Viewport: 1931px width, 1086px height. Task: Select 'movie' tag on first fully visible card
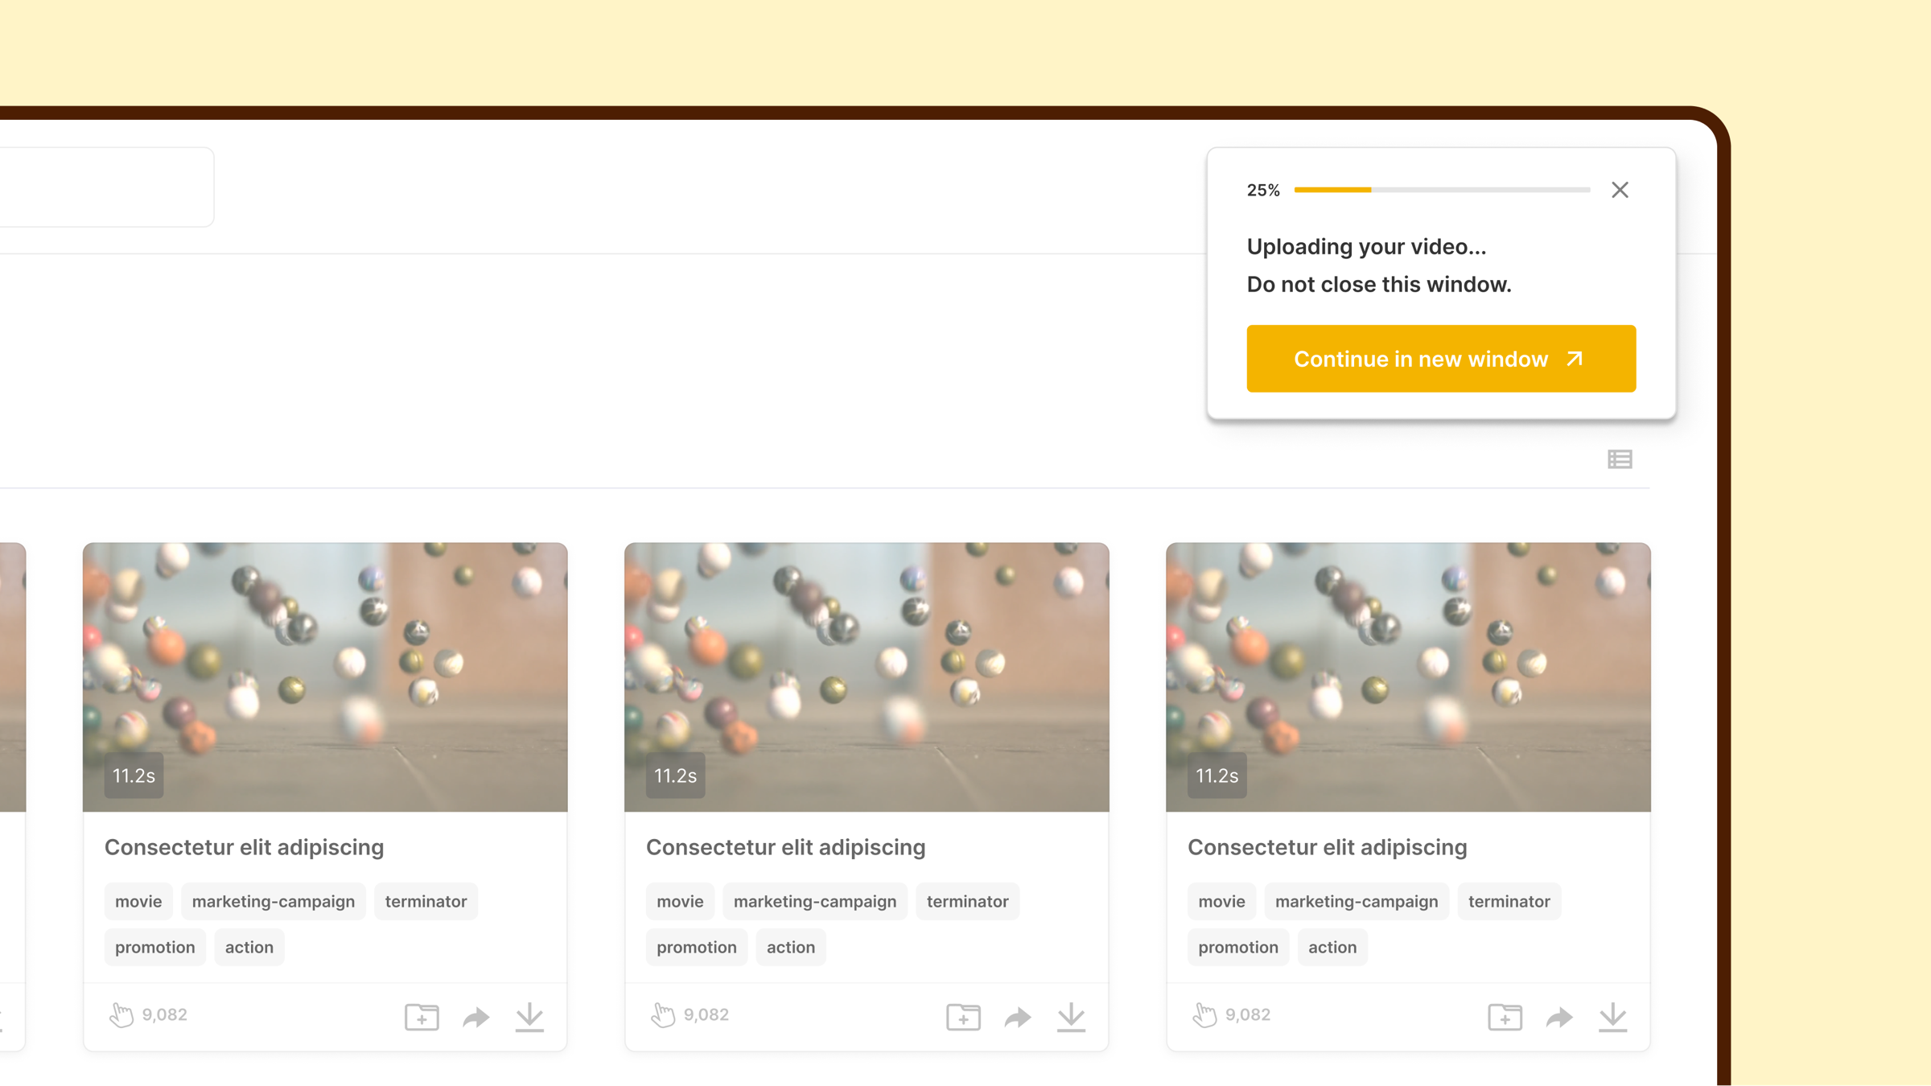[138, 901]
